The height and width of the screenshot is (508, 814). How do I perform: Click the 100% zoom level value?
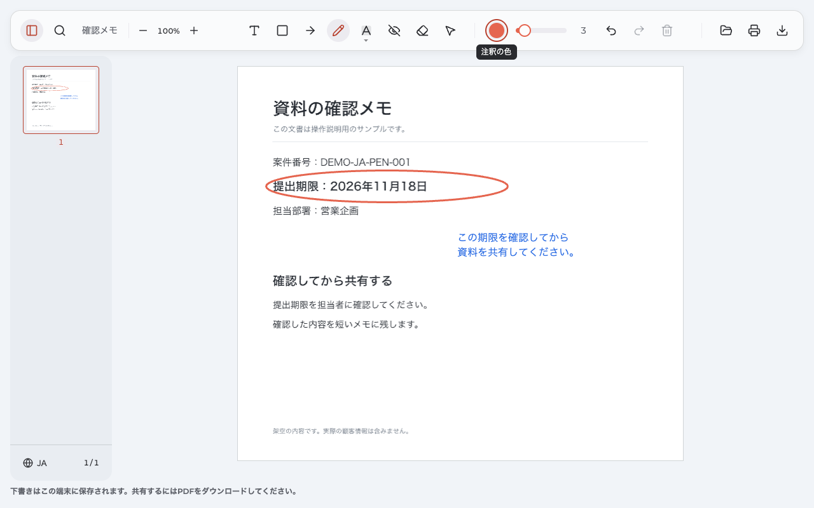[169, 30]
